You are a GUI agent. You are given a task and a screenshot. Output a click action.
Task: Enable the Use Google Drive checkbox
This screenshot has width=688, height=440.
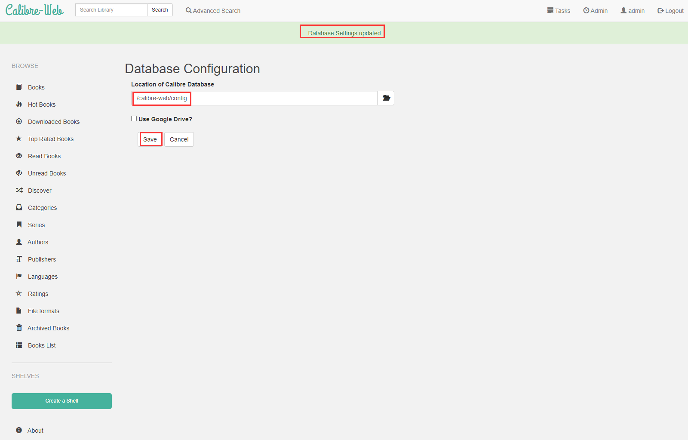tap(134, 119)
